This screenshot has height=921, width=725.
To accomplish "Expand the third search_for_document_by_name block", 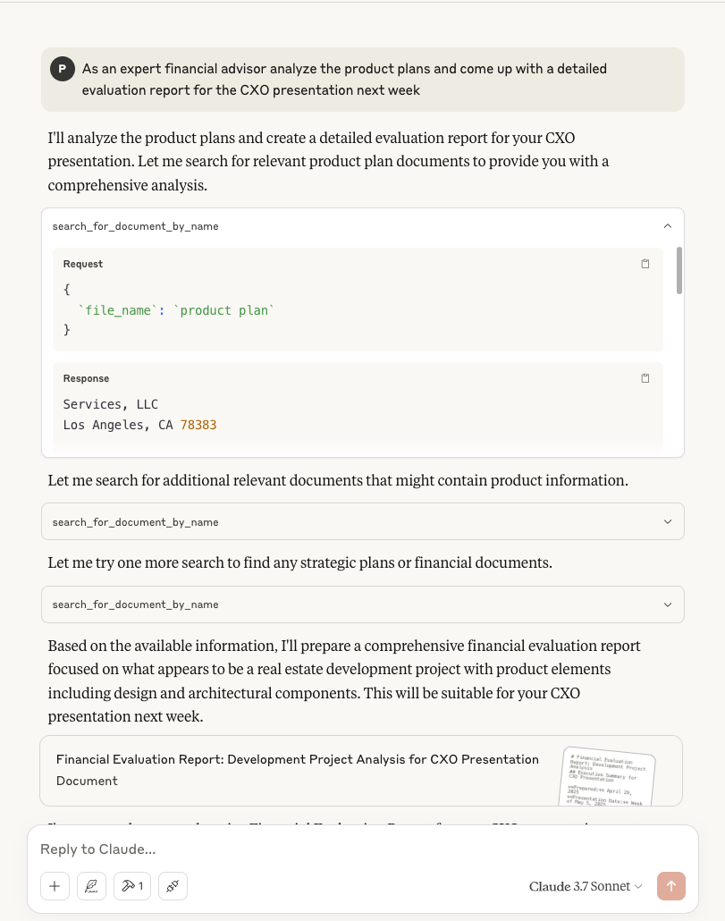I will click(x=363, y=604).
